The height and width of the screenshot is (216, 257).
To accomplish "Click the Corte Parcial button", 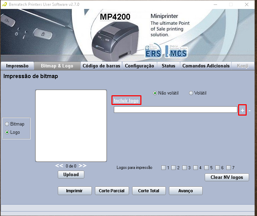I will (x=112, y=191).
